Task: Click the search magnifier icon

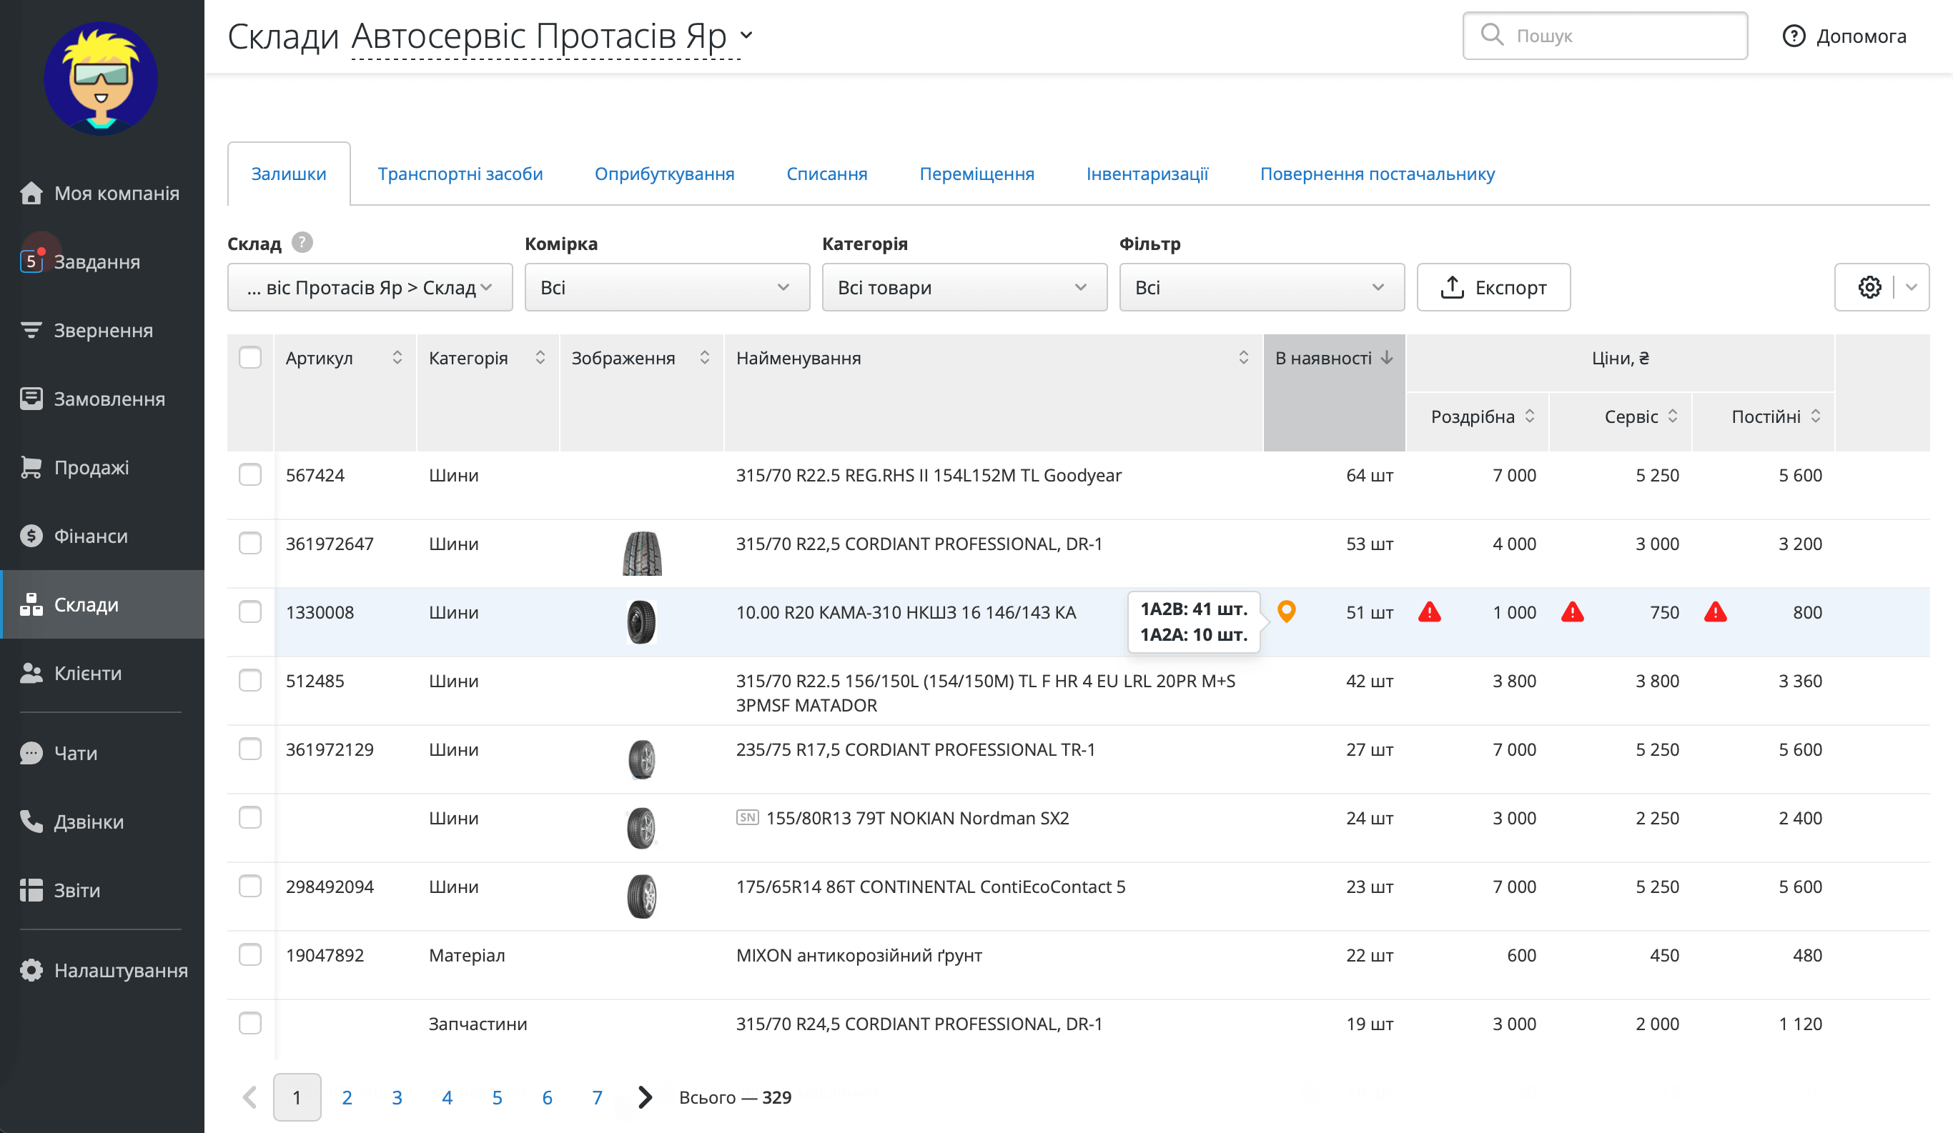Action: (x=1492, y=35)
